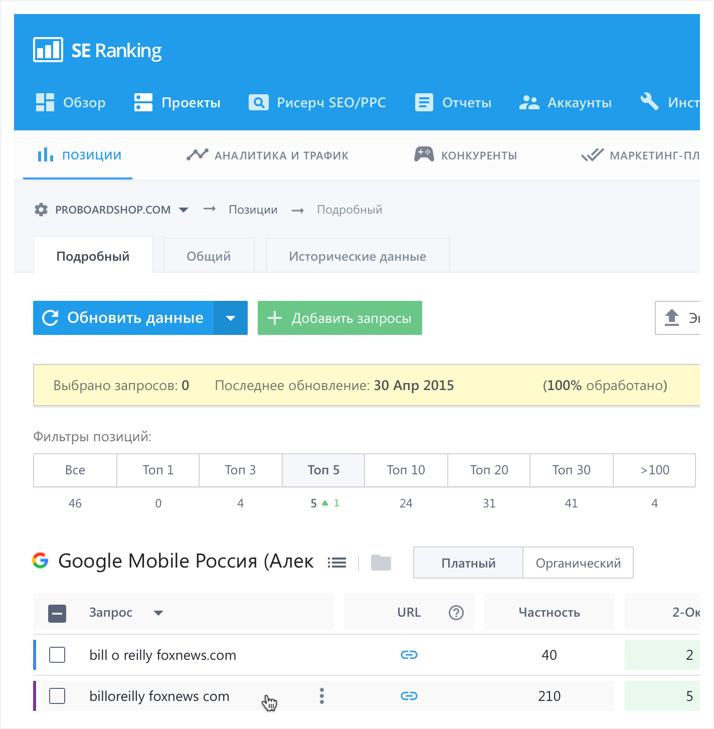Toggle the select-all checkbox in table header
Screen dimensions: 714x729
(x=57, y=613)
